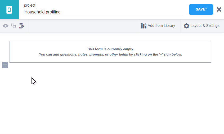Click the "You can add questions" hint line
The width and height of the screenshot is (224, 134).
(x=110, y=54)
